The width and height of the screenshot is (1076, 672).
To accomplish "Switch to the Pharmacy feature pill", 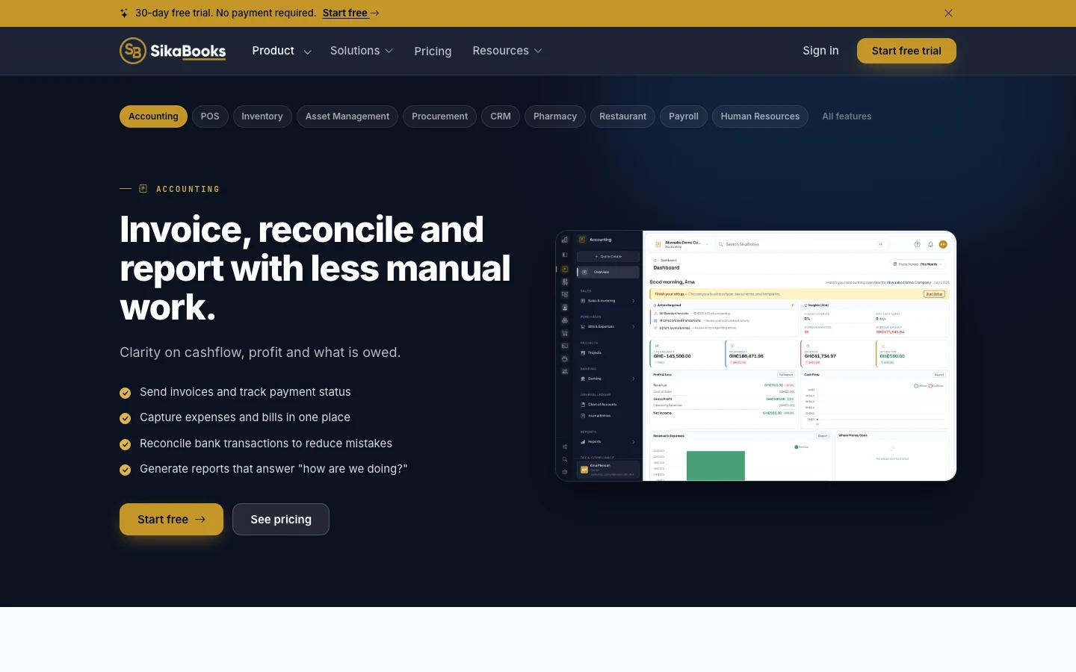I will coord(555,116).
